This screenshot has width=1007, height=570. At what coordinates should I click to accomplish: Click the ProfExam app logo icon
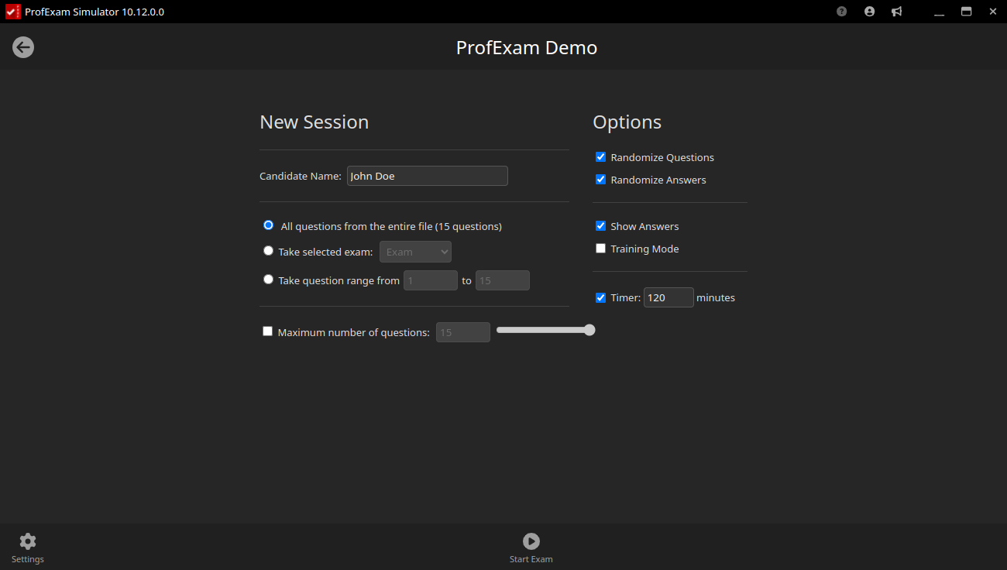point(12,12)
